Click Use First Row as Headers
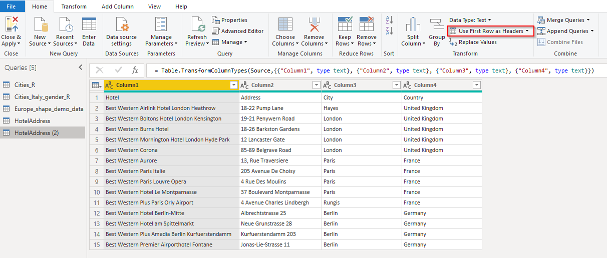 click(490, 31)
